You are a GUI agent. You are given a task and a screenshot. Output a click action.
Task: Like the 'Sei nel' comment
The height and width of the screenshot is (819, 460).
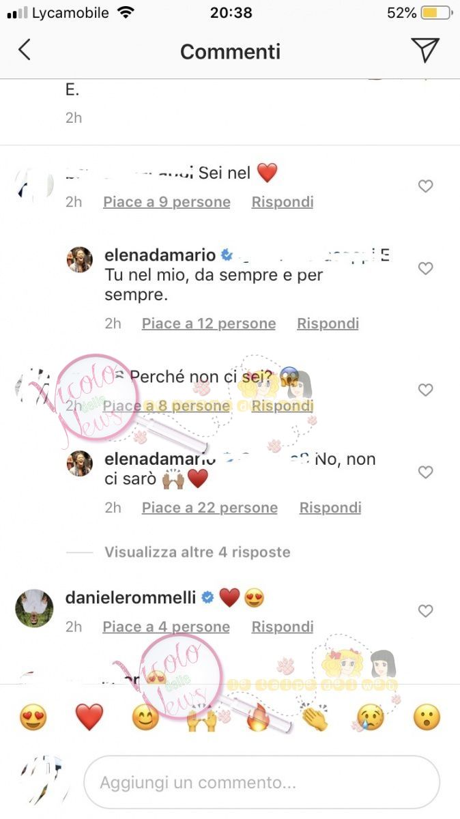(x=425, y=186)
